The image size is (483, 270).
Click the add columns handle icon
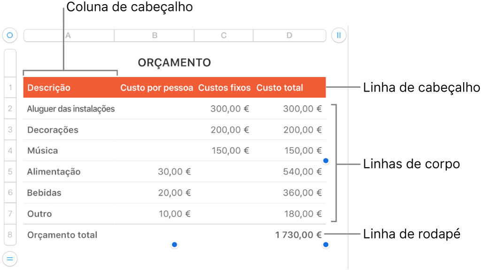338,35
